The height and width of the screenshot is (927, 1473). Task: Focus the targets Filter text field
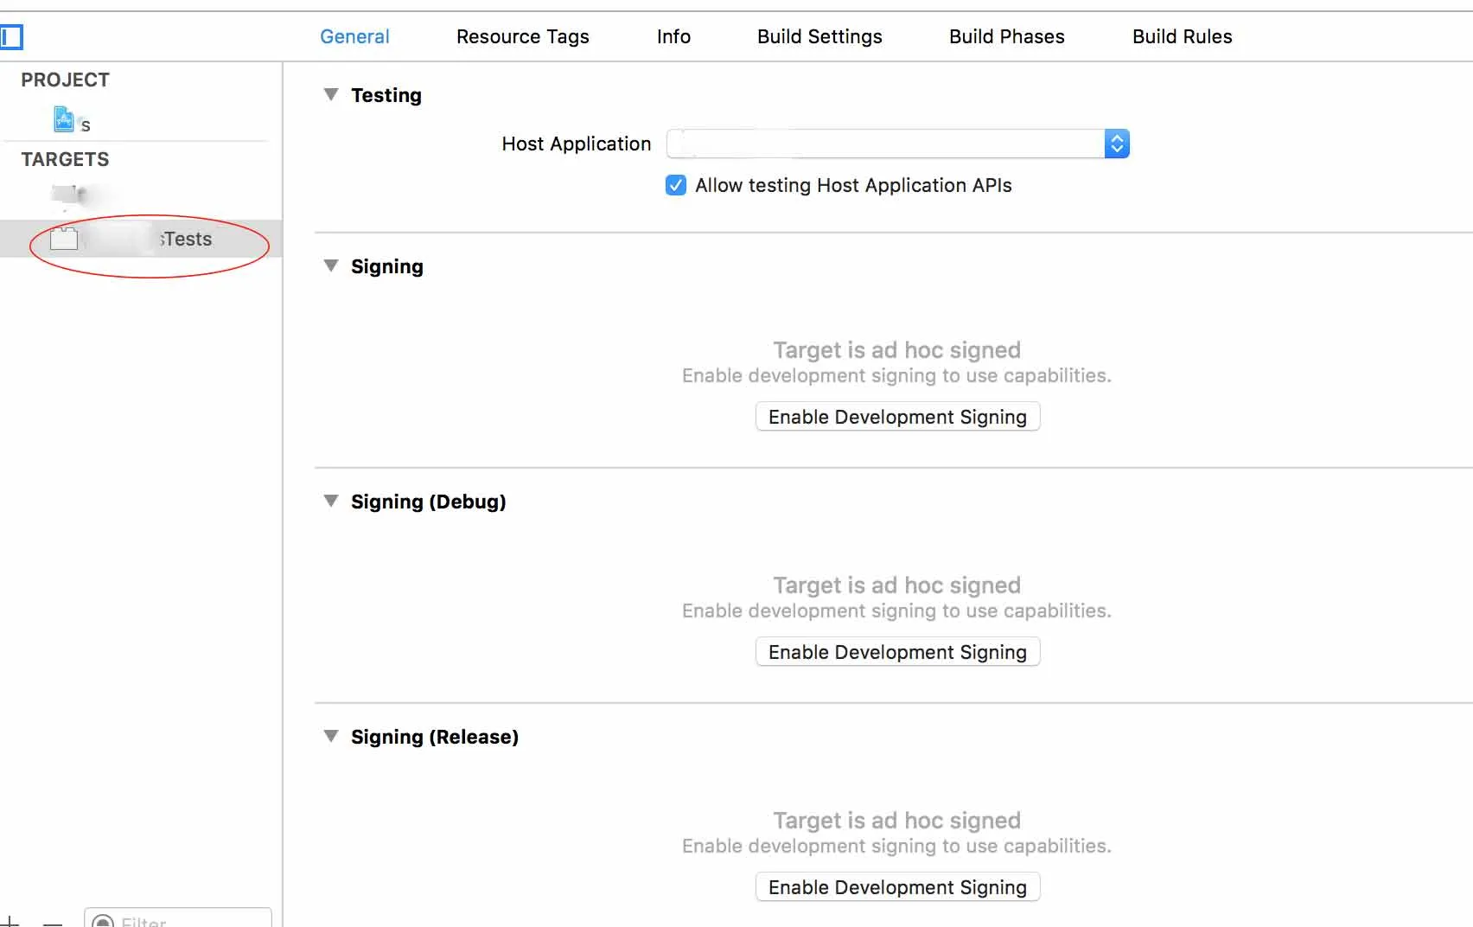(x=190, y=922)
